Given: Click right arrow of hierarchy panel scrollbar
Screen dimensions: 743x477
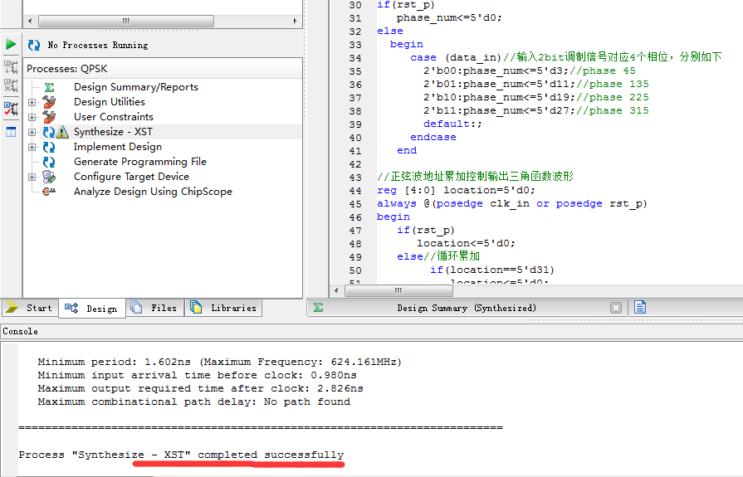Looking at the screenshot, I should 295,21.
